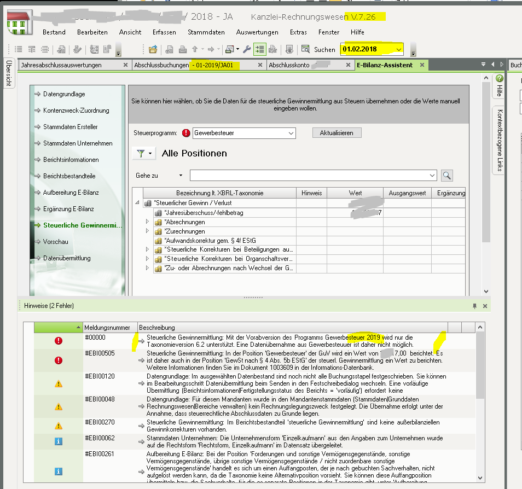Click the red error icon beside Steuerprogramm

(186, 133)
